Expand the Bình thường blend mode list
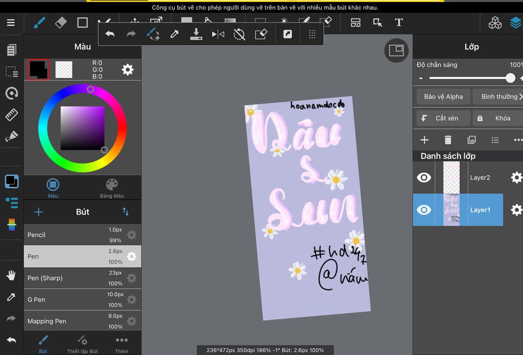This screenshot has width=523, height=355. point(497,96)
